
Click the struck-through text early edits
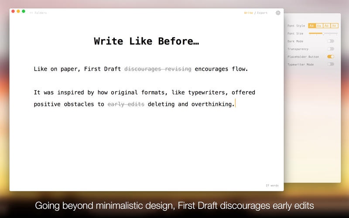(x=126, y=104)
